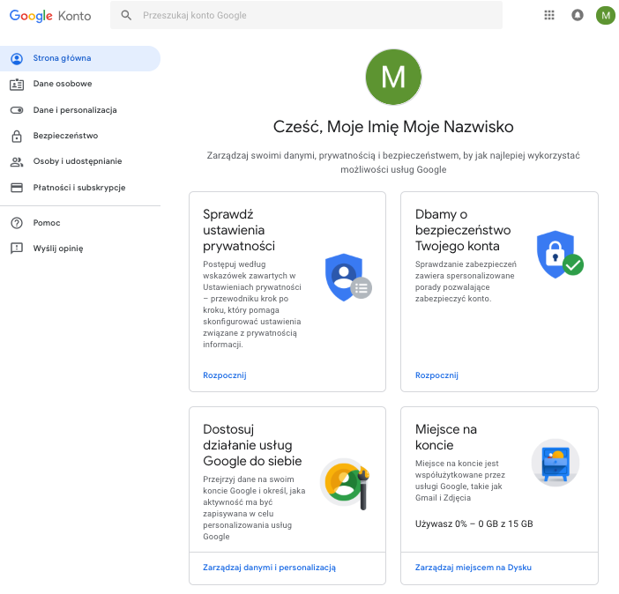The image size is (619, 594).
Task: Open the Google apps grid icon
Action: [549, 15]
